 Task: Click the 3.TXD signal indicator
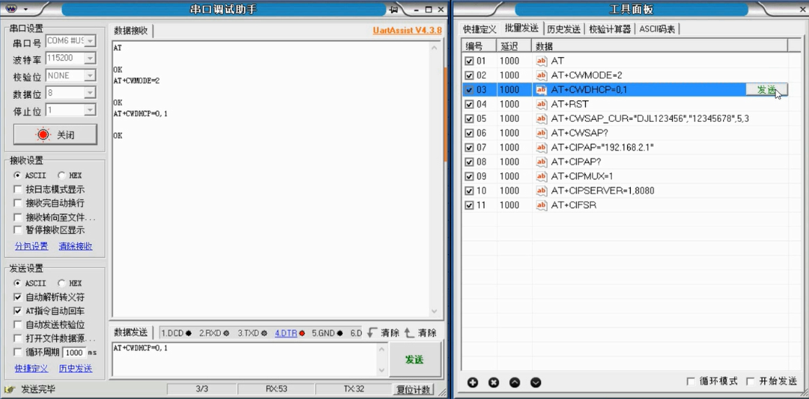tap(253, 333)
